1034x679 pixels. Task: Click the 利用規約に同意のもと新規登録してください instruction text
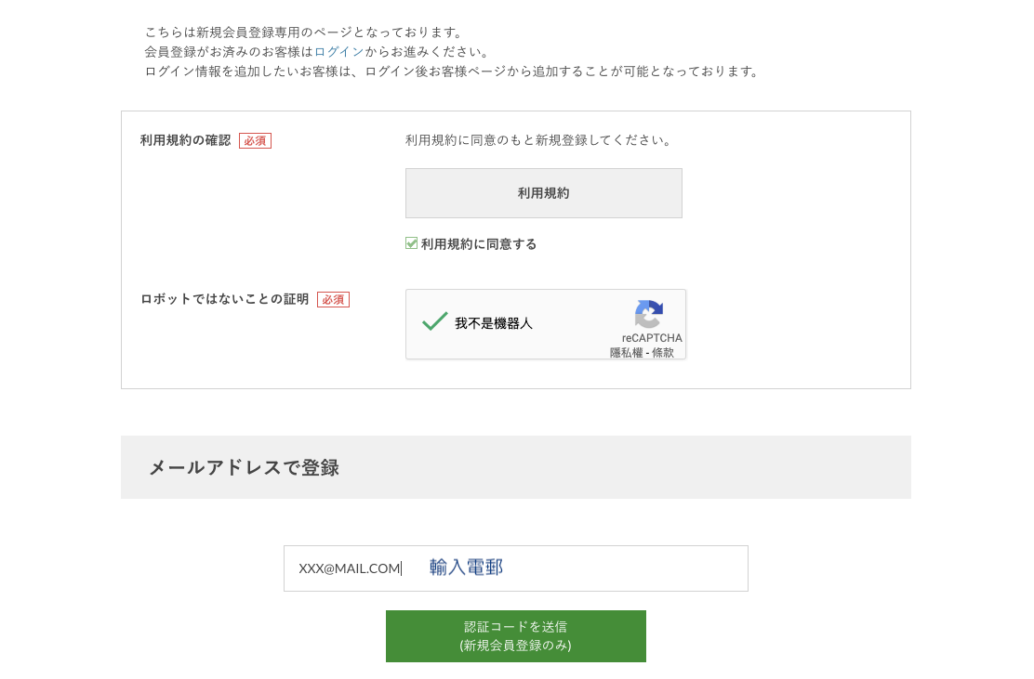click(x=538, y=140)
